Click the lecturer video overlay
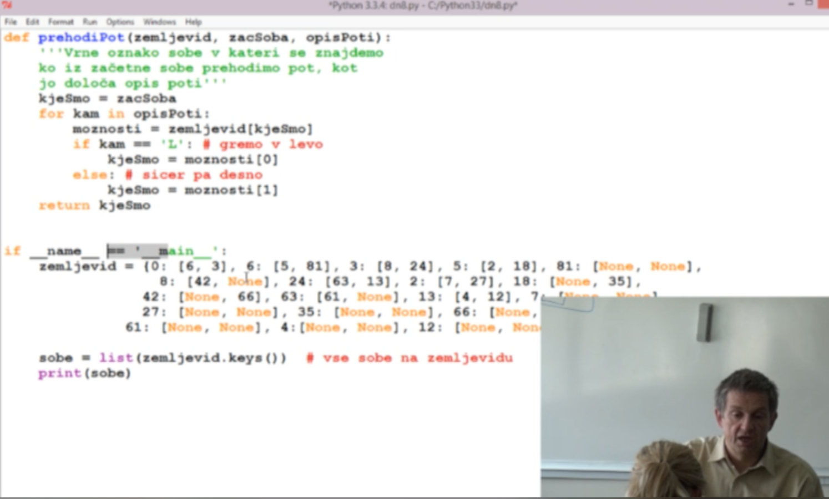The height and width of the screenshot is (499, 829). coord(684,397)
